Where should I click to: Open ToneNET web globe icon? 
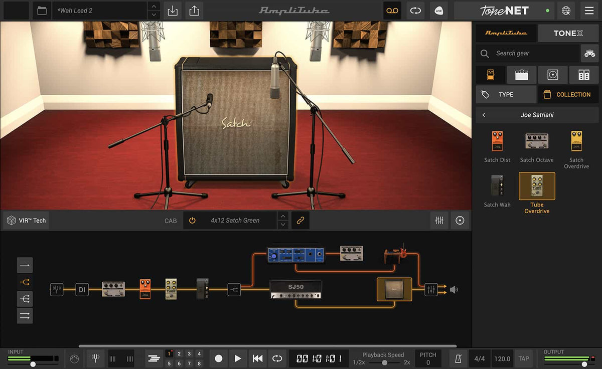(x=566, y=11)
